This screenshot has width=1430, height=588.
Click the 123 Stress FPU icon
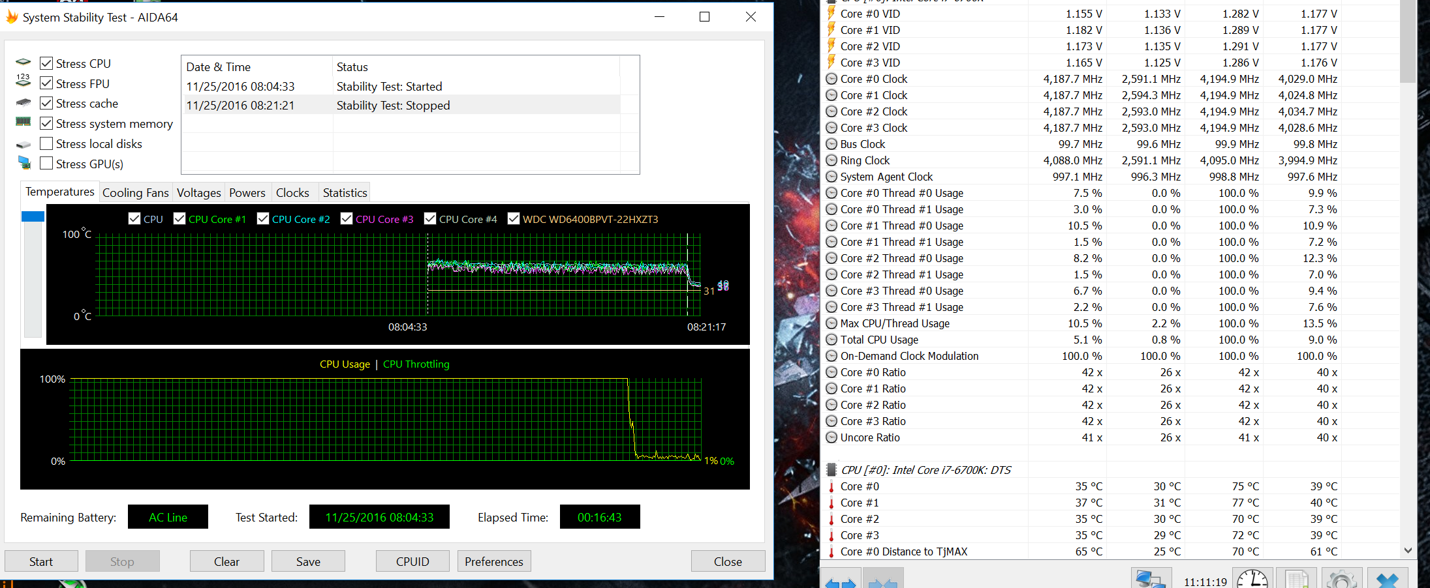pyautogui.click(x=23, y=80)
